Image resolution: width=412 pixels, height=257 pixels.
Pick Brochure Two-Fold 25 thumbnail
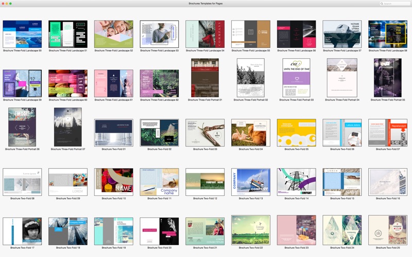tap(388, 230)
